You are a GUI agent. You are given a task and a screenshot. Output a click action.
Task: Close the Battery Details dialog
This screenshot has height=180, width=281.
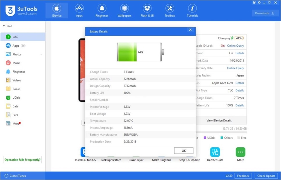point(190,30)
